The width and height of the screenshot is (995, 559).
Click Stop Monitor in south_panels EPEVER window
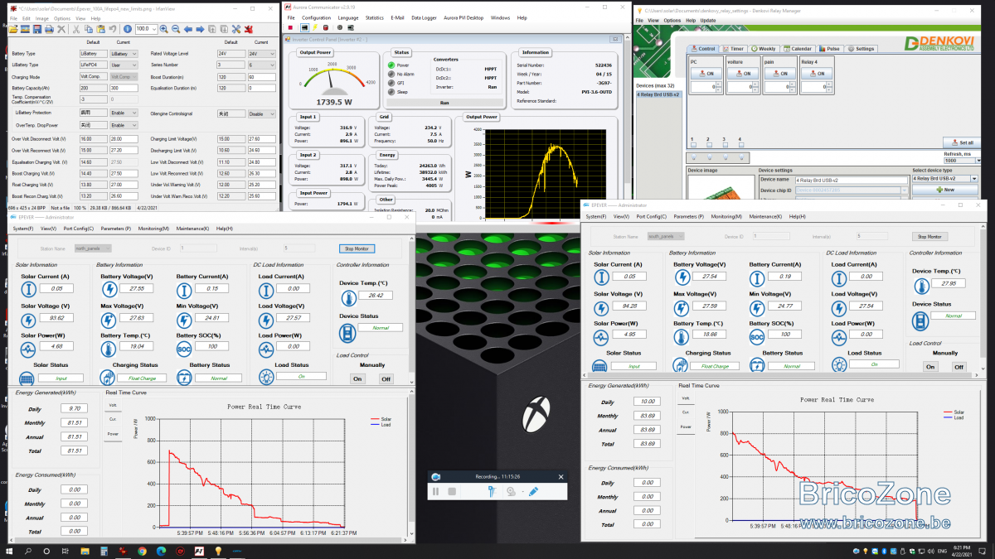point(929,236)
